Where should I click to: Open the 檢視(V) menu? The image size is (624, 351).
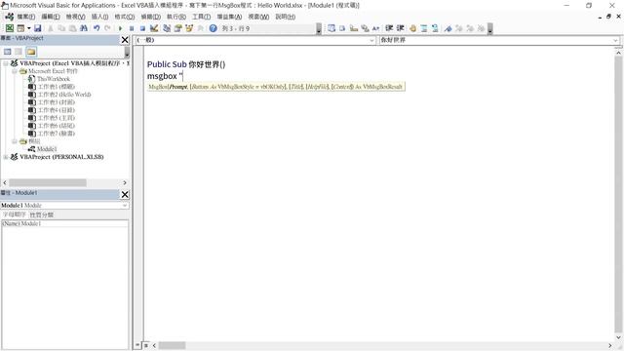tap(76, 17)
